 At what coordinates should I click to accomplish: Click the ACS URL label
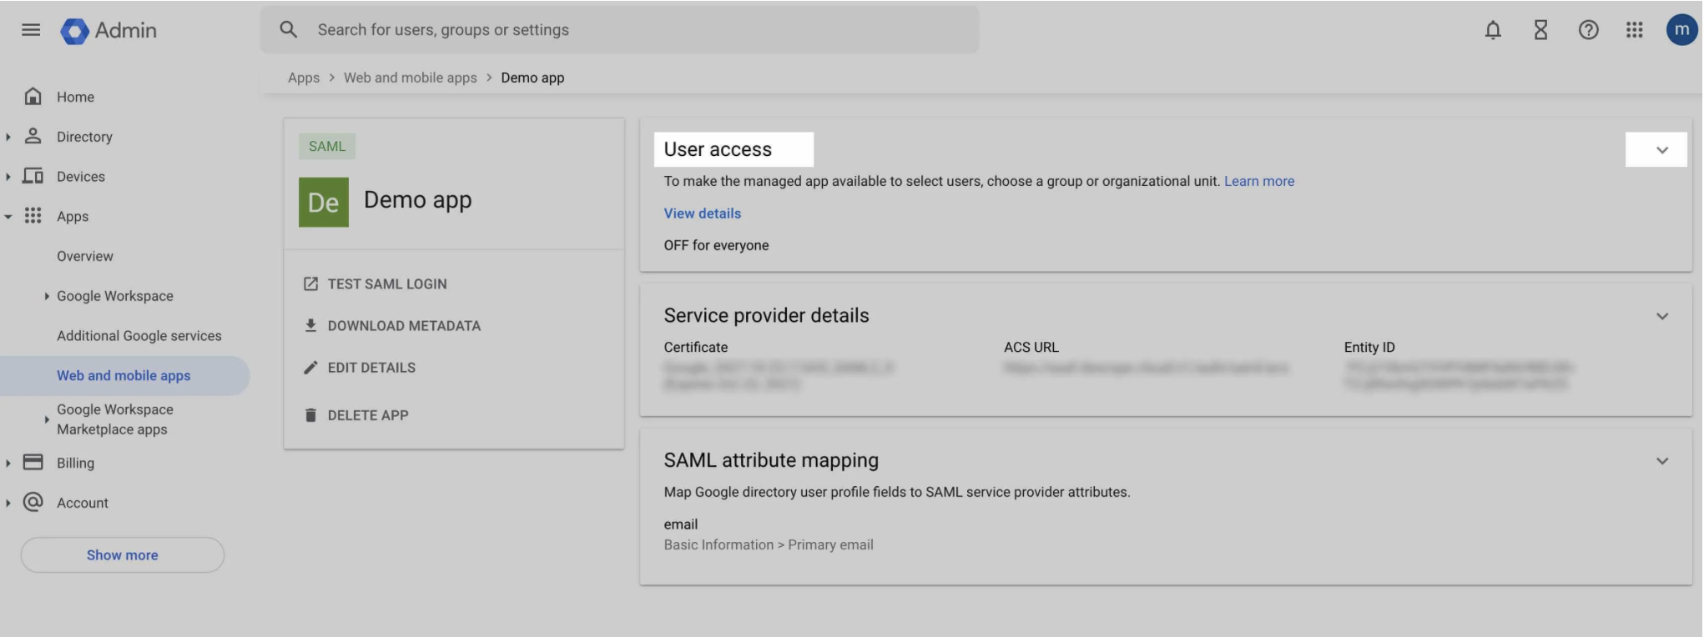pos(1031,347)
